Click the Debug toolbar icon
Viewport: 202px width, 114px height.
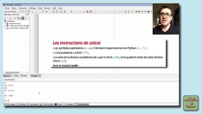tap(65, 11)
